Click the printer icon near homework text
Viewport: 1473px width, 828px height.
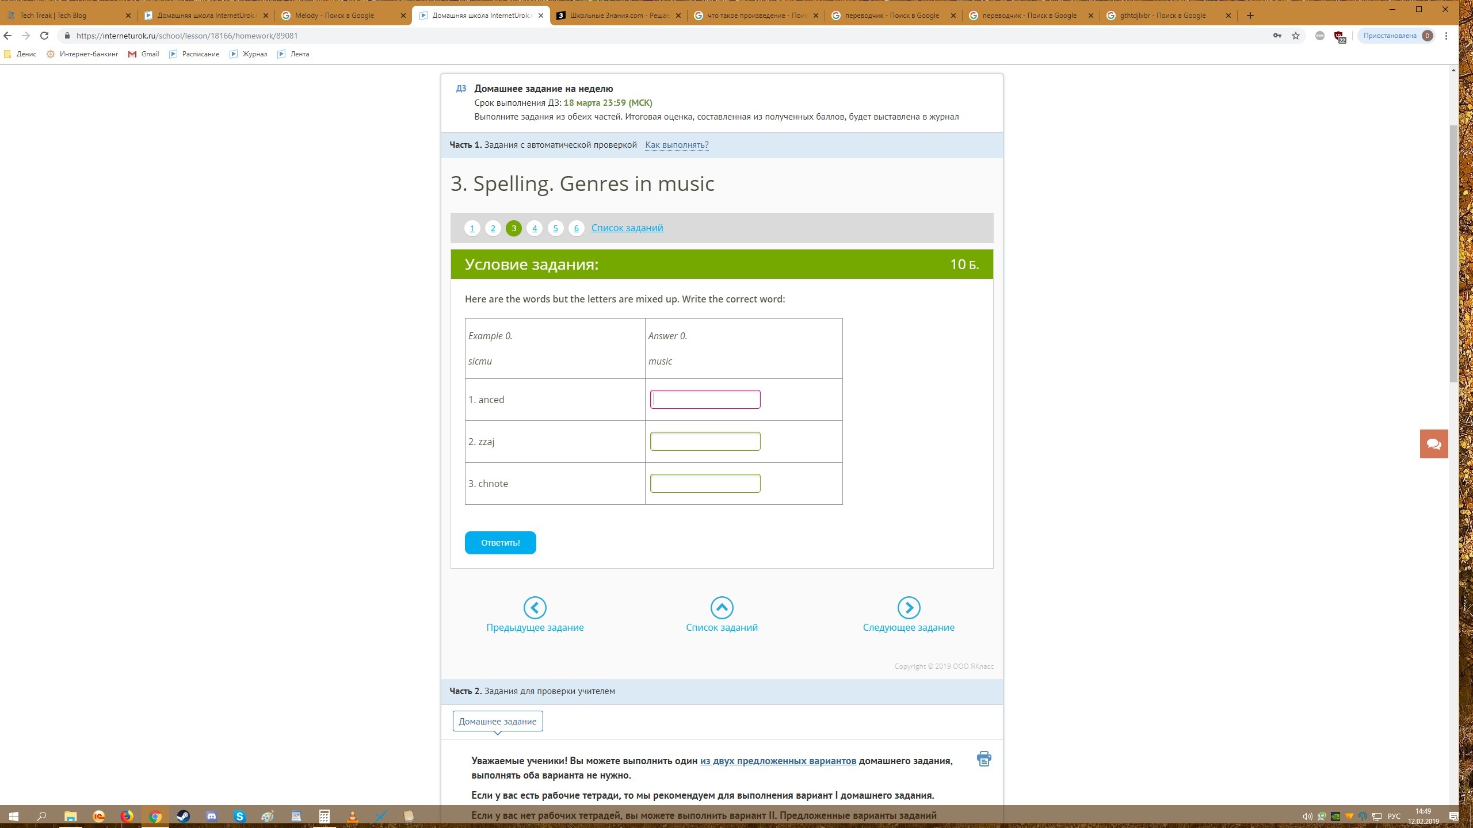(984, 758)
